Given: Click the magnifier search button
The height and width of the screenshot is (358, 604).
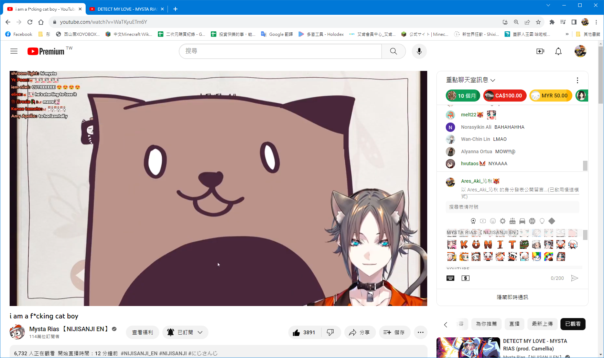Looking at the screenshot, I should (393, 51).
